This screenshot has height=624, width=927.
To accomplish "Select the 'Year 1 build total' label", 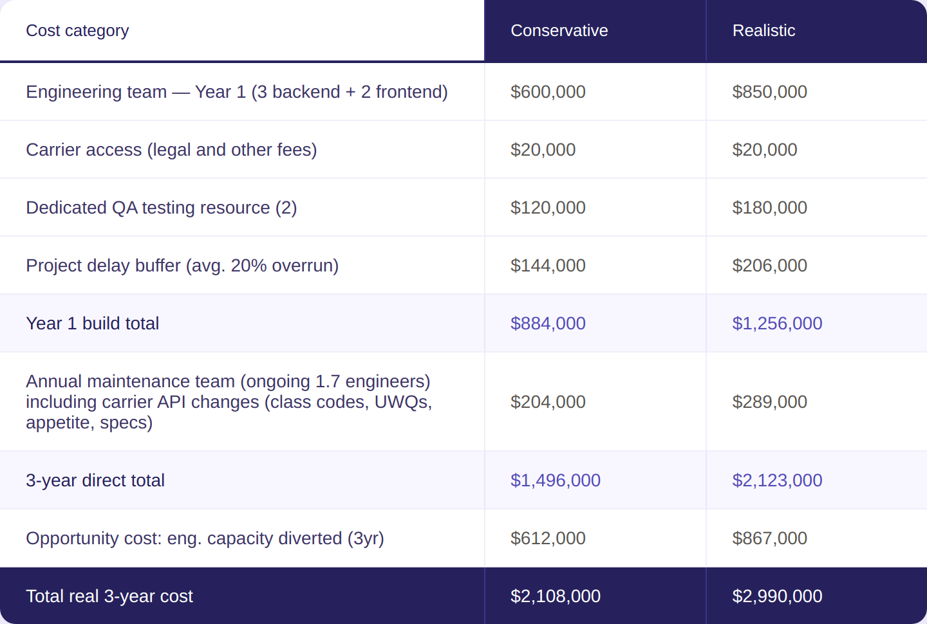I will click(92, 324).
